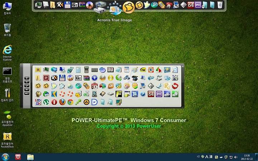Viewport: 258px width, 161px height.
Task: Launch Opera browser in the Appetizer panel
Action: pyautogui.click(x=54, y=102)
